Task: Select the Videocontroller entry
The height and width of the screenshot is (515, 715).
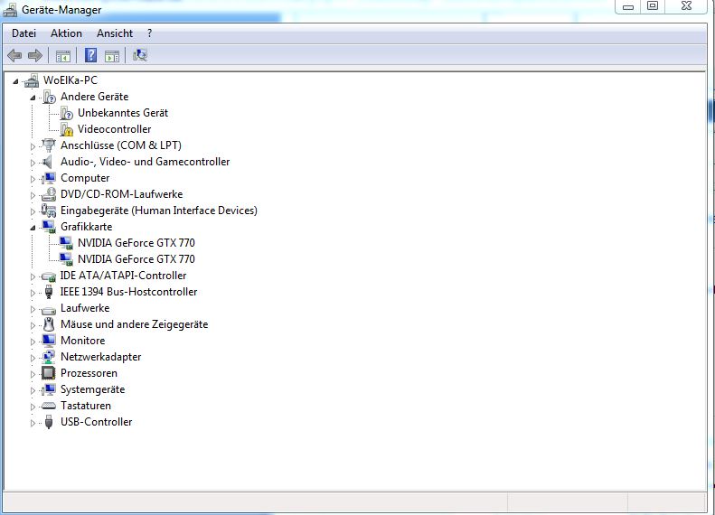Action: point(115,129)
